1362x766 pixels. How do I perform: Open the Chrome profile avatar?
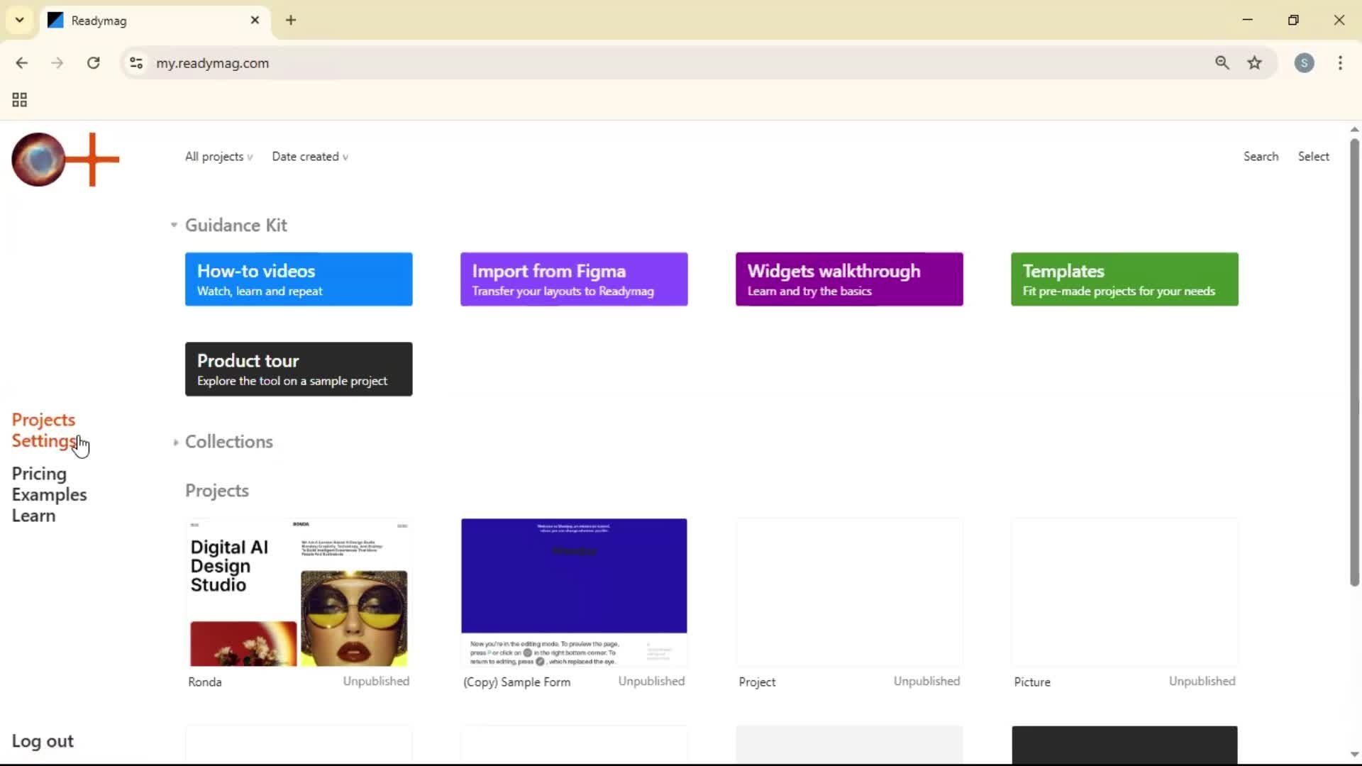pyautogui.click(x=1305, y=62)
